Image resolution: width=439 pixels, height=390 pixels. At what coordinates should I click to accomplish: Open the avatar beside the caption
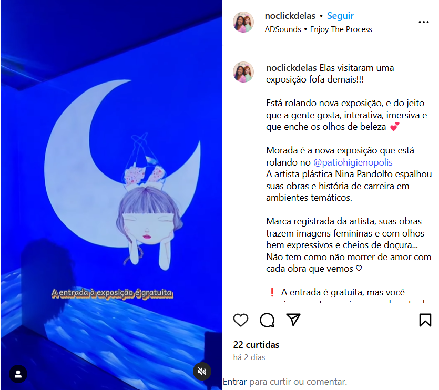pyautogui.click(x=243, y=72)
